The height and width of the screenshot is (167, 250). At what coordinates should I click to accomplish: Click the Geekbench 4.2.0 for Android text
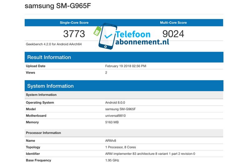coord(53,44)
